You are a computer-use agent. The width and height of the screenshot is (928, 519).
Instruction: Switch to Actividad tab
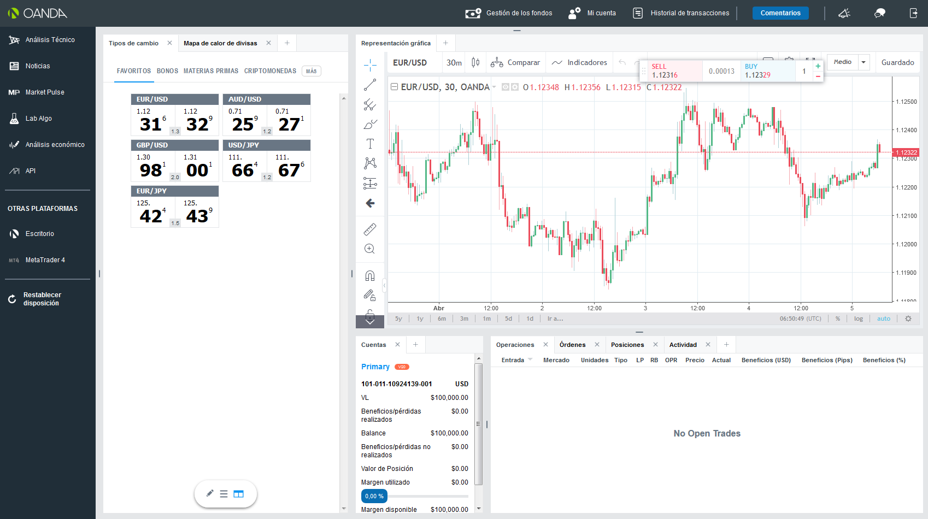pyautogui.click(x=683, y=345)
